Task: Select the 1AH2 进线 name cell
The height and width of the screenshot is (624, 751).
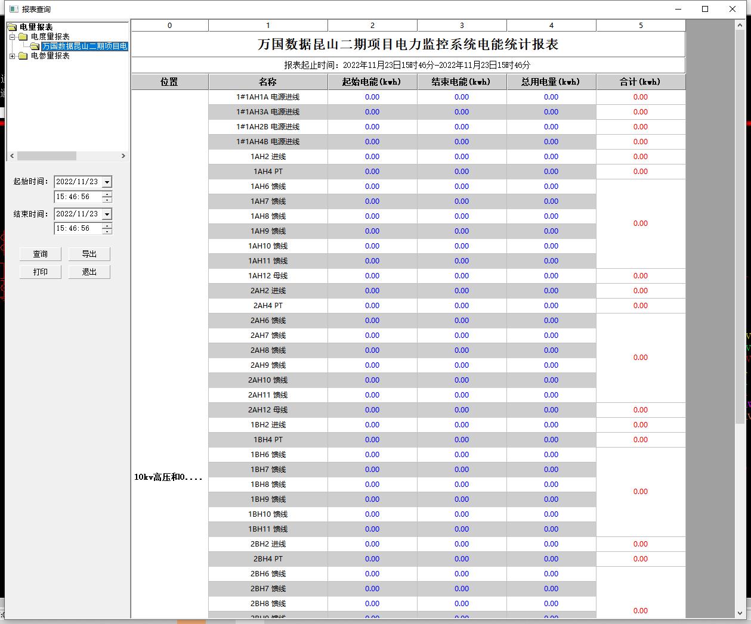Action: (268, 157)
